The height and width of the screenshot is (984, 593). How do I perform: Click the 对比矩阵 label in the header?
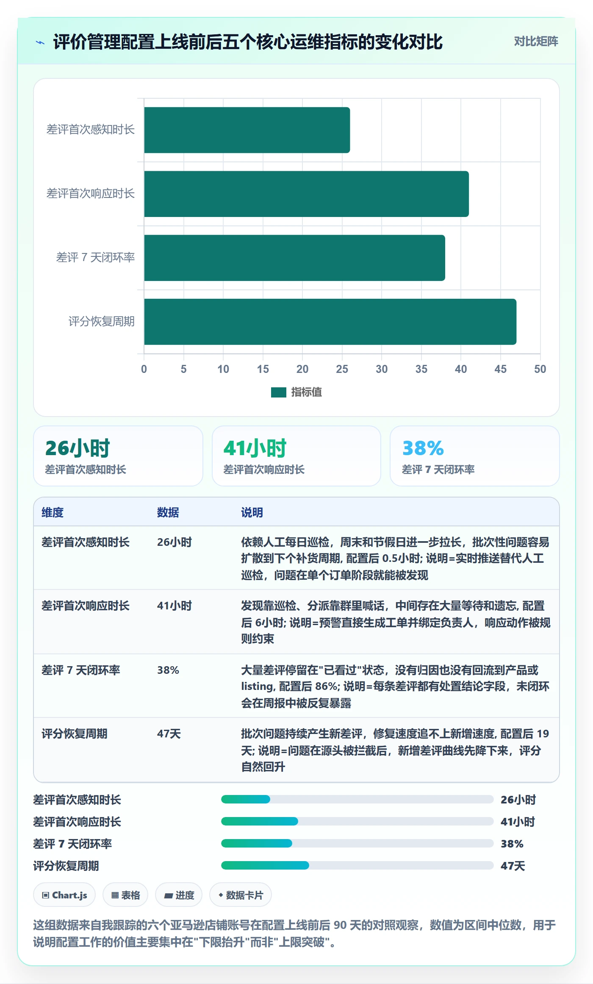pyautogui.click(x=536, y=41)
